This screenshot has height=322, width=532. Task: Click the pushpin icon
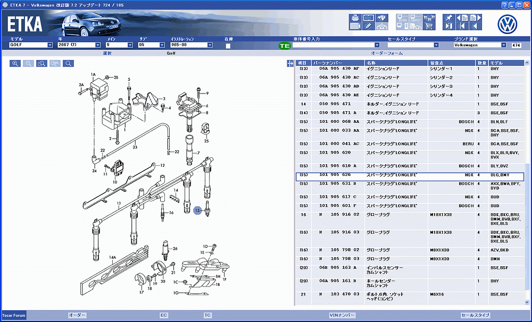tap(449, 18)
